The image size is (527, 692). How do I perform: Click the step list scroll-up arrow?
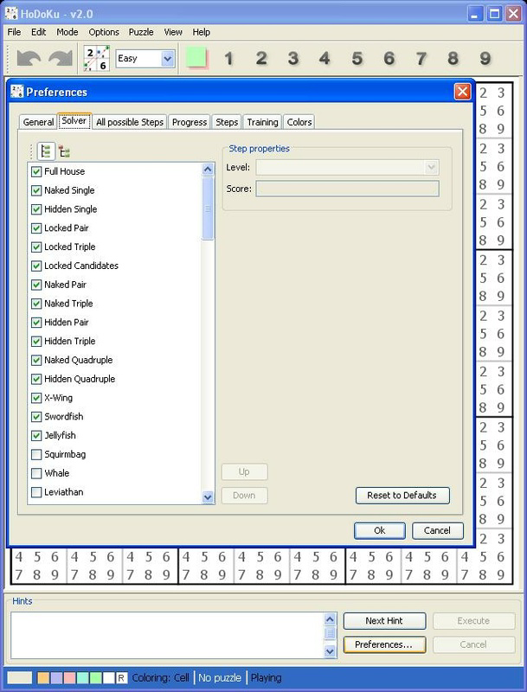[208, 170]
